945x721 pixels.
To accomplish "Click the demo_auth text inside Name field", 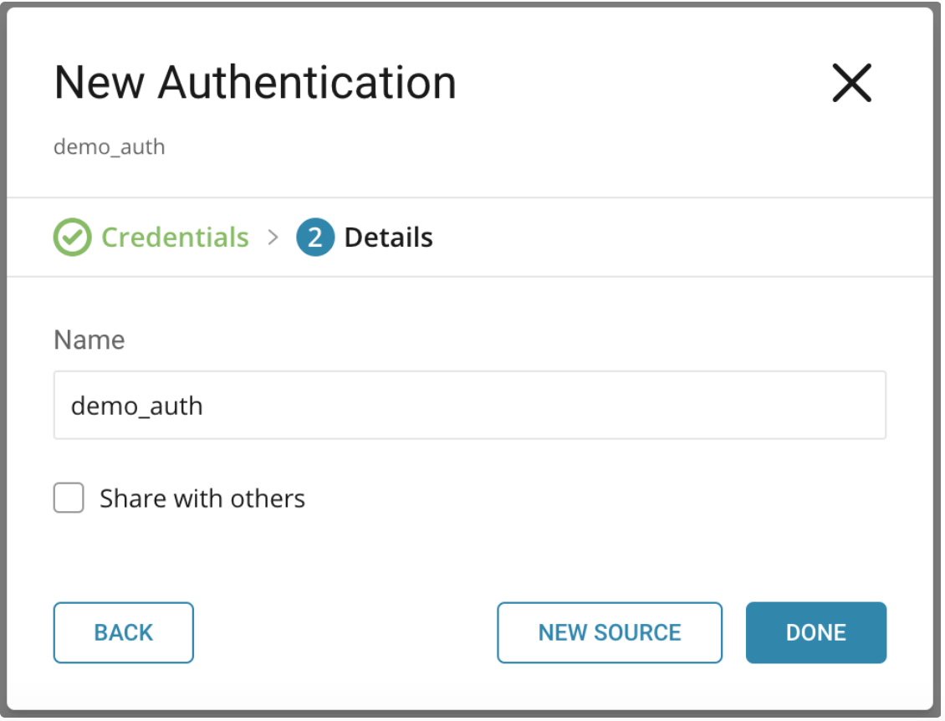I will pos(137,406).
